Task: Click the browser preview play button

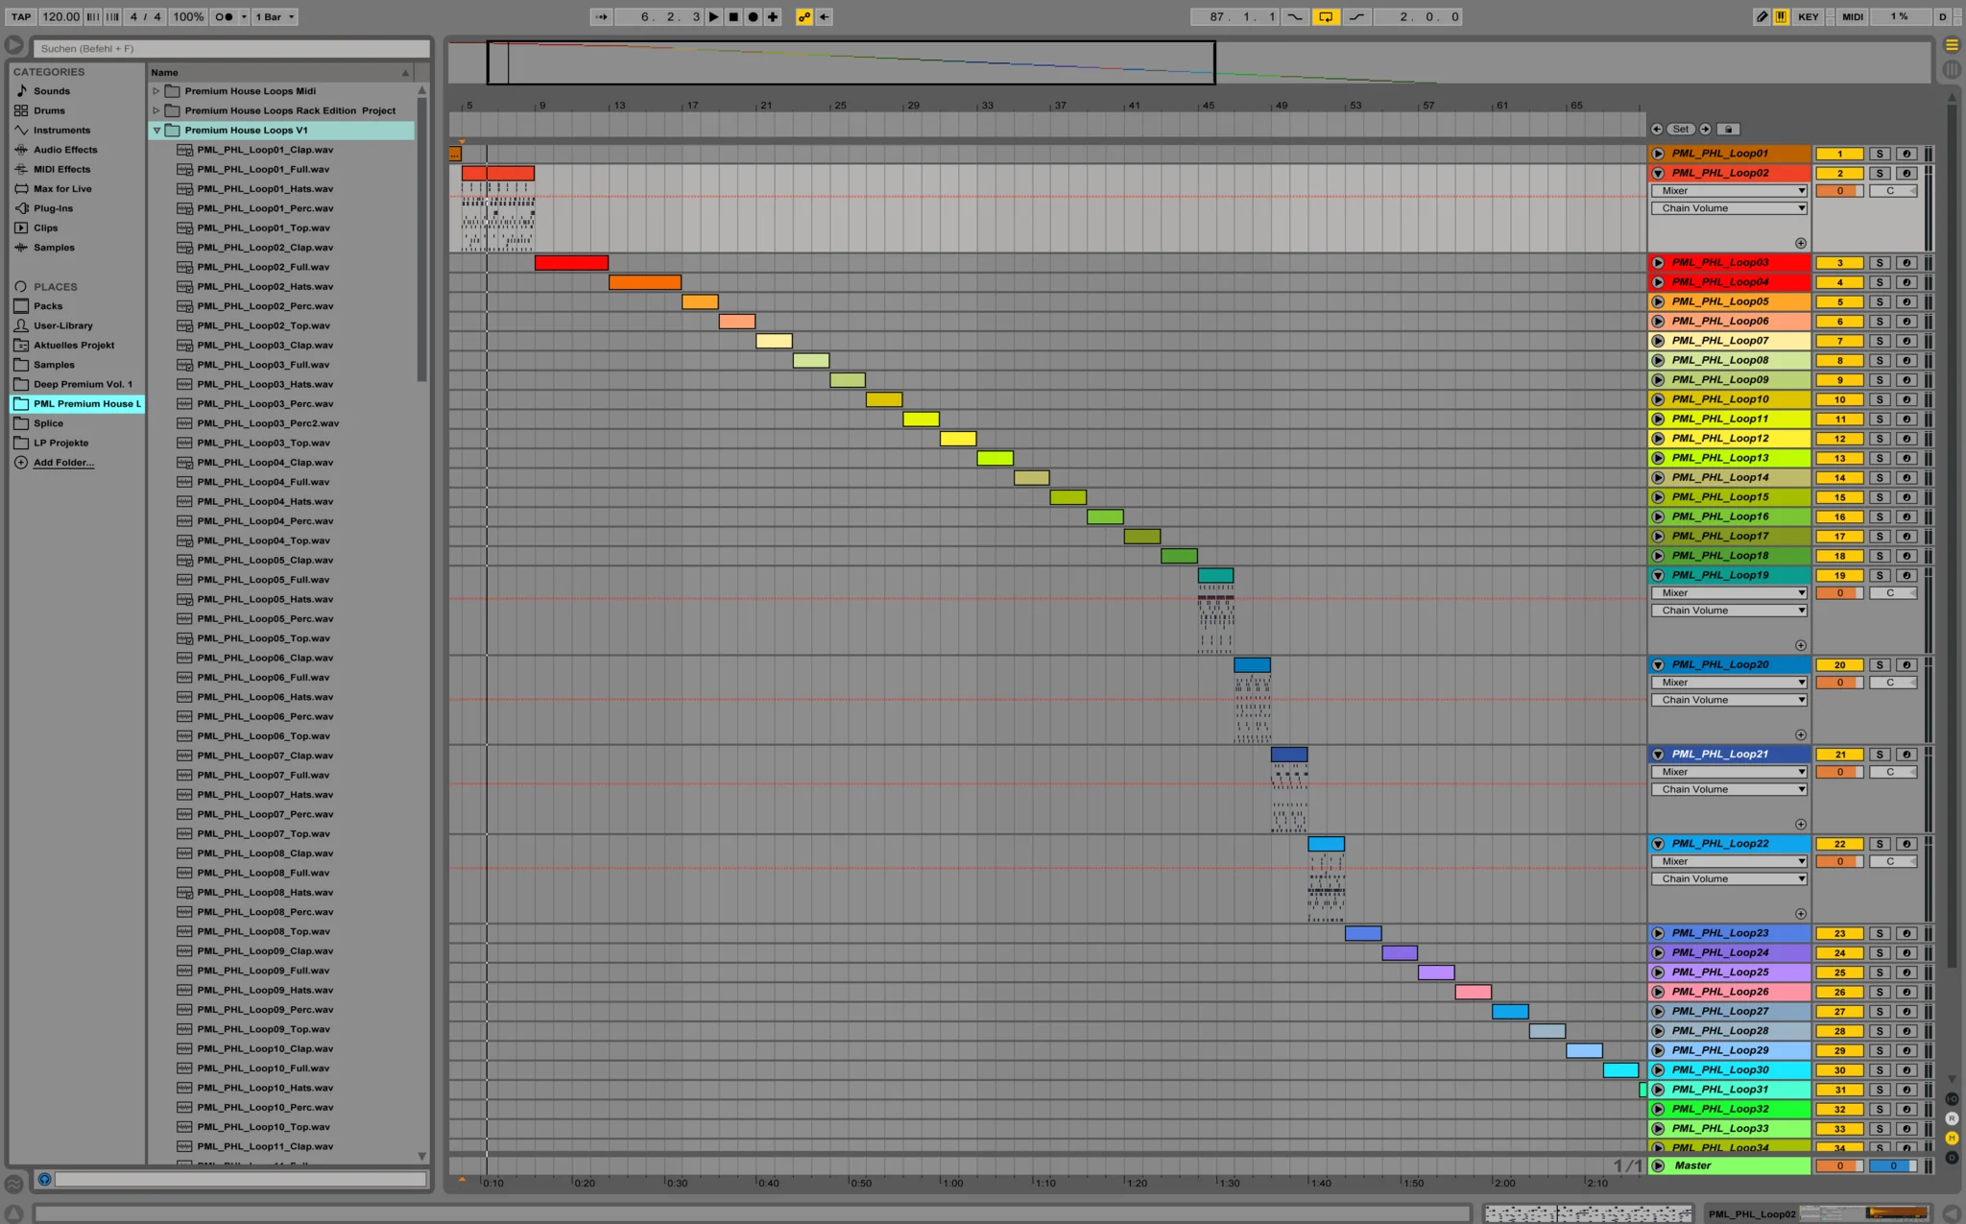Action: tap(13, 45)
